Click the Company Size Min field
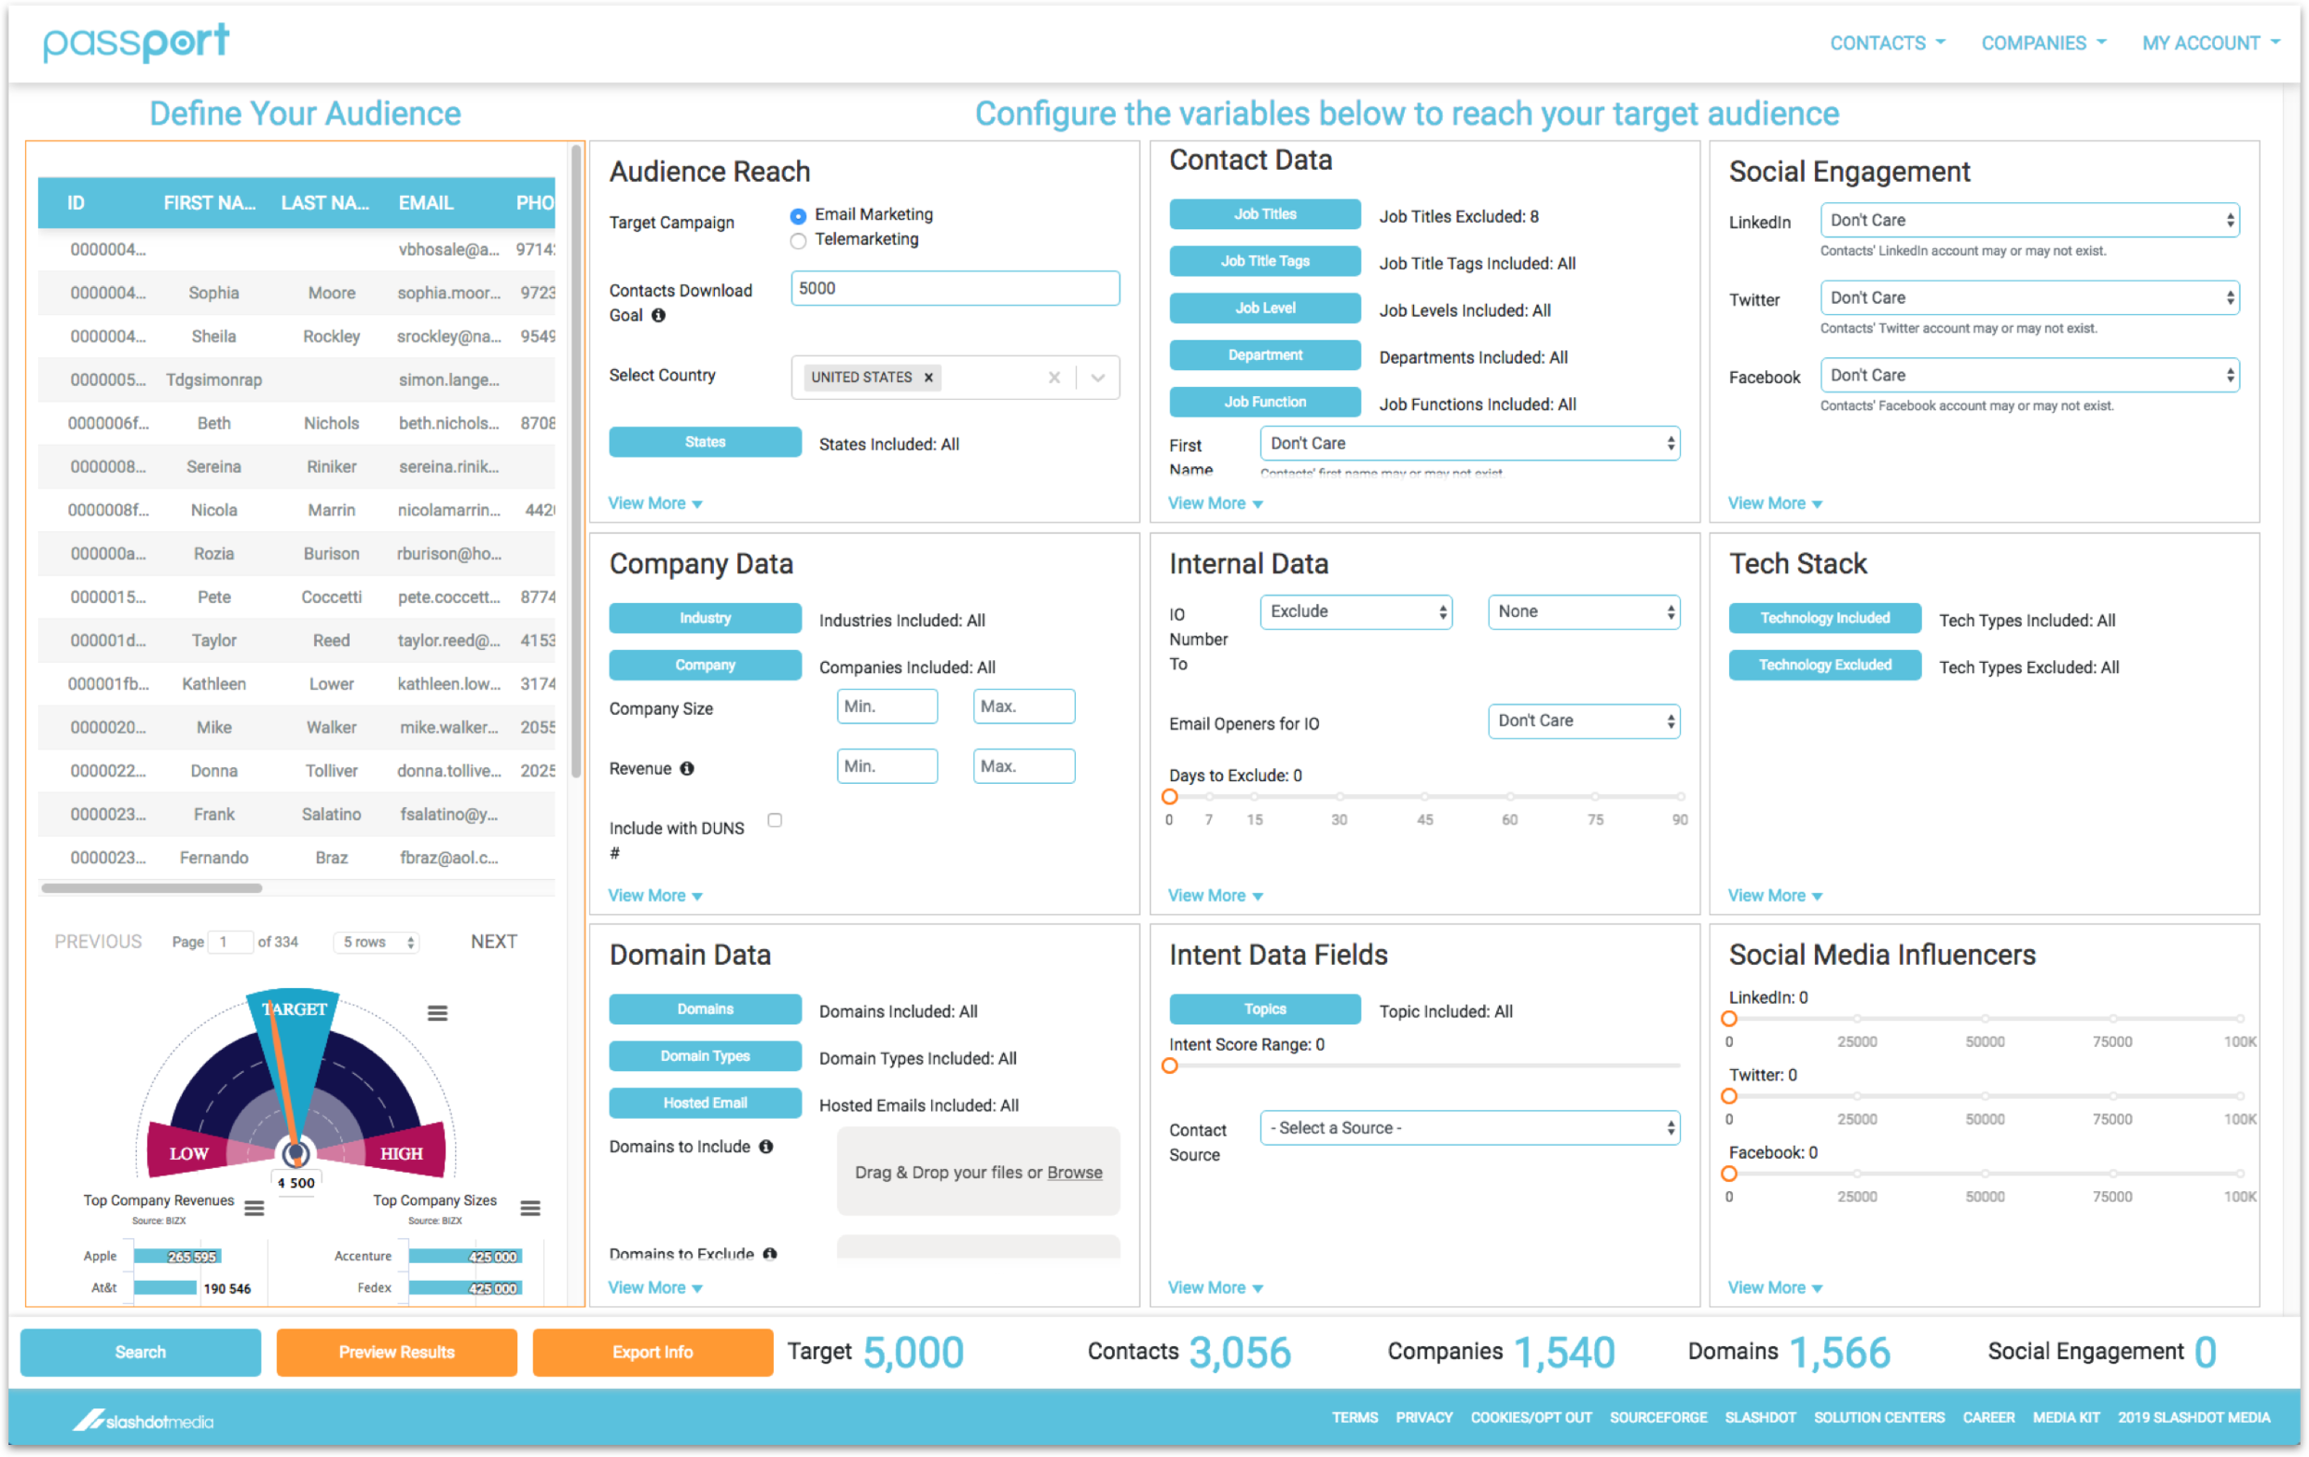2309x1457 pixels. pos(887,706)
